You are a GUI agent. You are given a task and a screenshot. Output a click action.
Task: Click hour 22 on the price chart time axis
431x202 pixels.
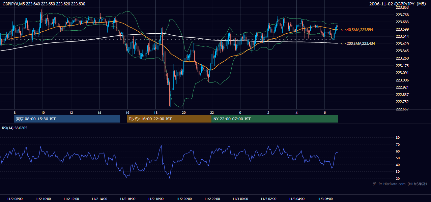(x=212, y=112)
